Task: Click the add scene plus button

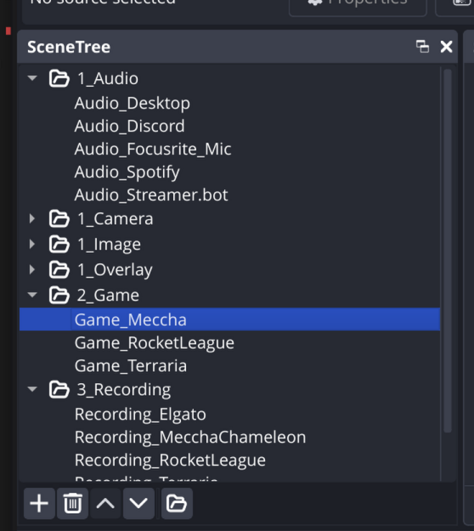Action: (39, 503)
